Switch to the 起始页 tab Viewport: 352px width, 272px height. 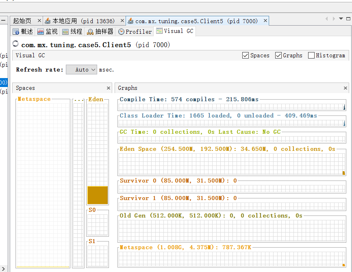[24, 20]
